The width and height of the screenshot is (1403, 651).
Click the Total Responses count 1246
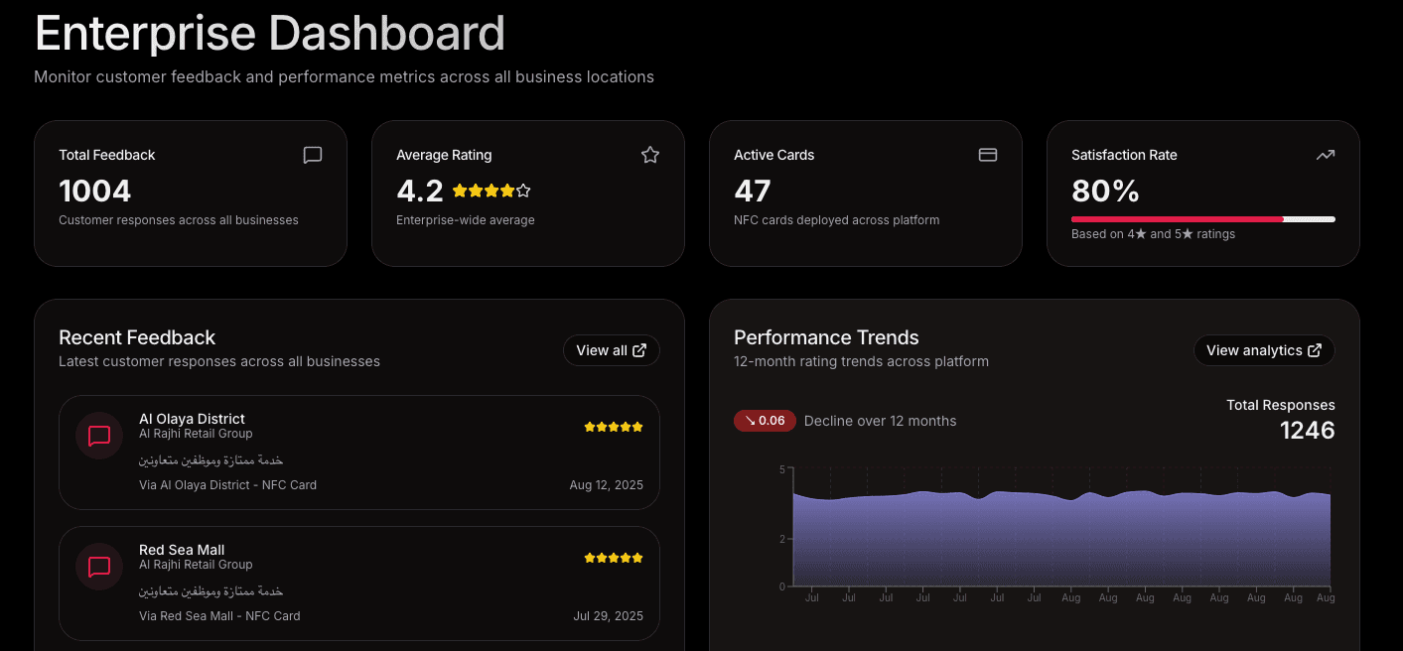1308,430
